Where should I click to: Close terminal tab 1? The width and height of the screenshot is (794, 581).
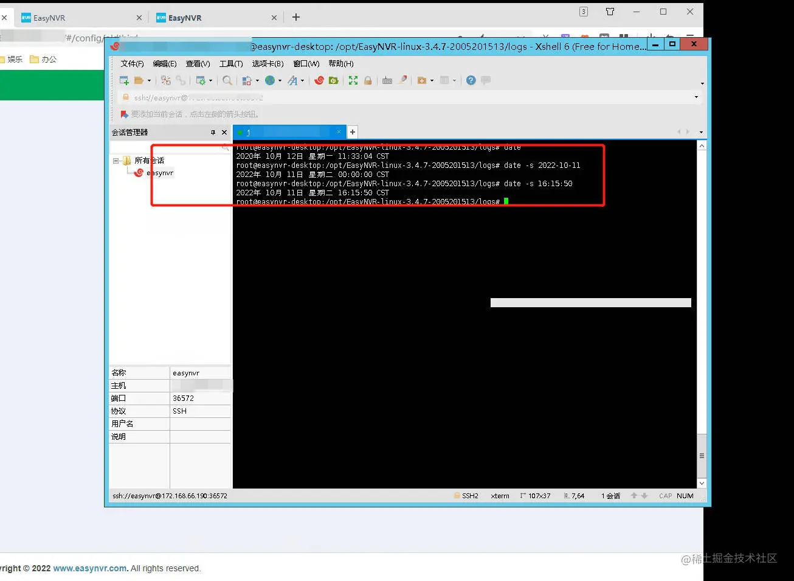(x=339, y=131)
